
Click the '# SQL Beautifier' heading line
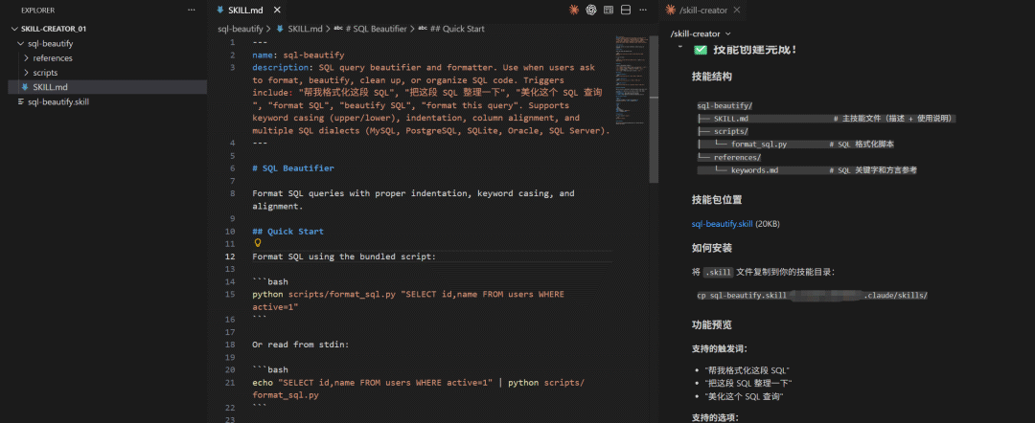293,168
